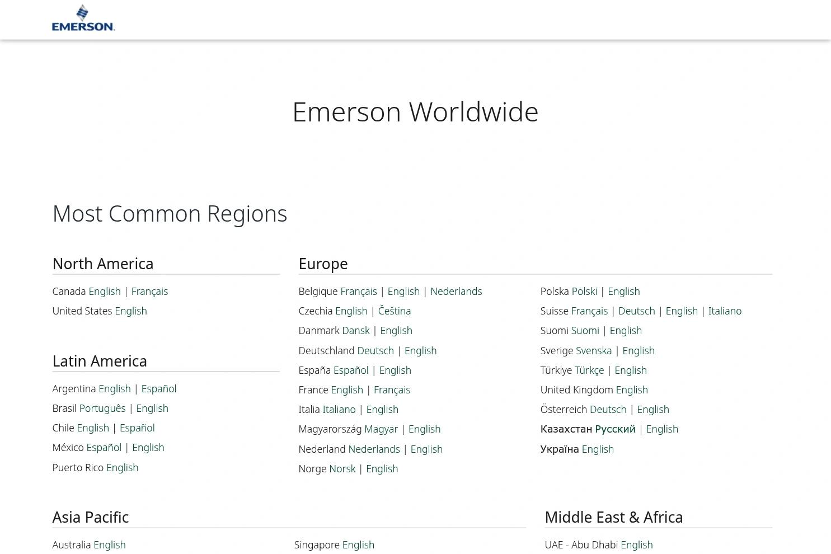Select Suomi language link for Suomi
831x554 pixels.
585,330
